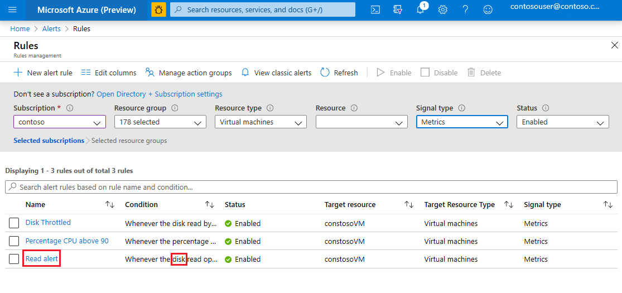Tick the Read alert rule checkbox
Image resolution: width=622 pixels, height=293 pixels.
[14, 259]
